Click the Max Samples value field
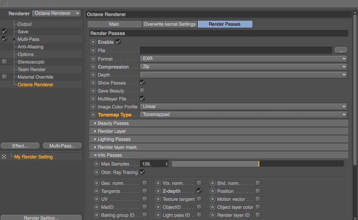358x220 pixels. [152, 164]
